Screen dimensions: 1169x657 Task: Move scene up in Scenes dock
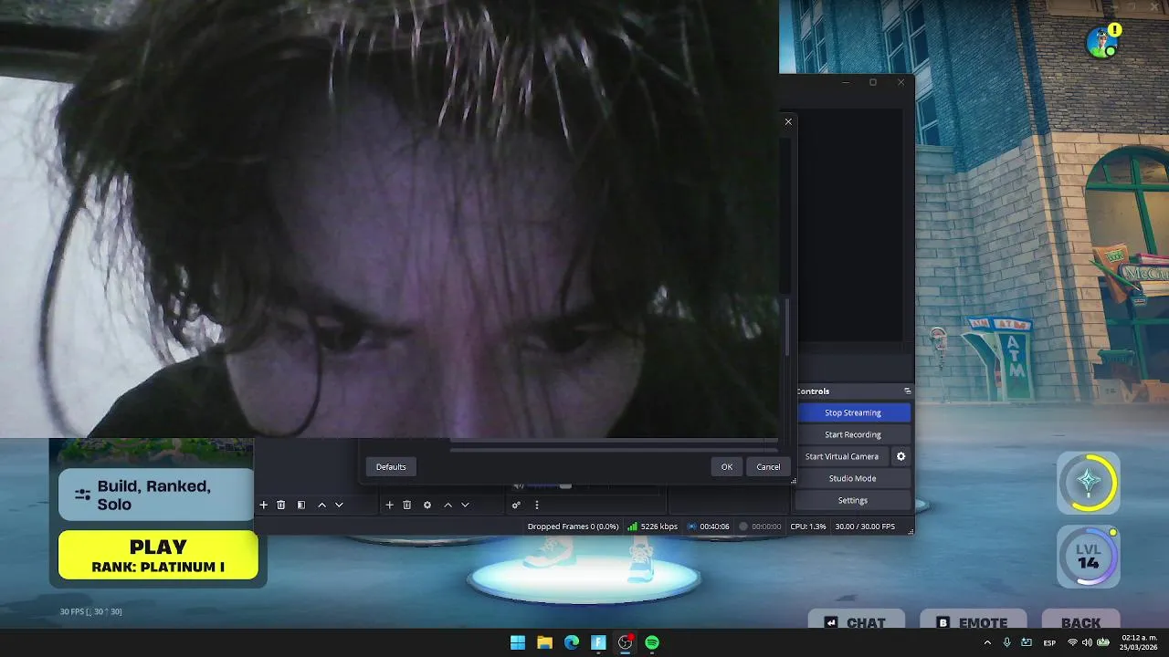[321, 505]
